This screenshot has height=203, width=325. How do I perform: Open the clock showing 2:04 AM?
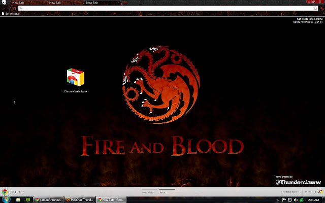click(313, 200)
